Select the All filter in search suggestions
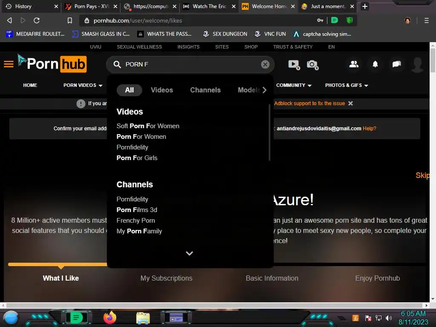 [x=129, y=90]
